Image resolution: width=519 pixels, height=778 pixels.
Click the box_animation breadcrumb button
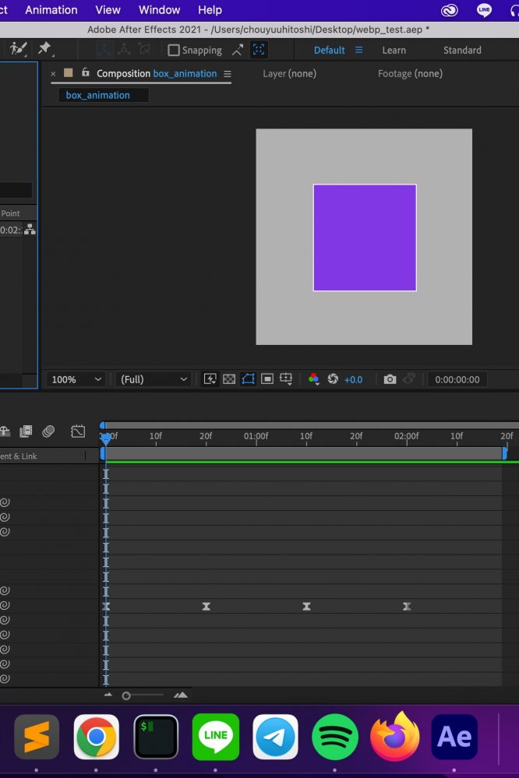pyautogui.click(x=98, y=95)
